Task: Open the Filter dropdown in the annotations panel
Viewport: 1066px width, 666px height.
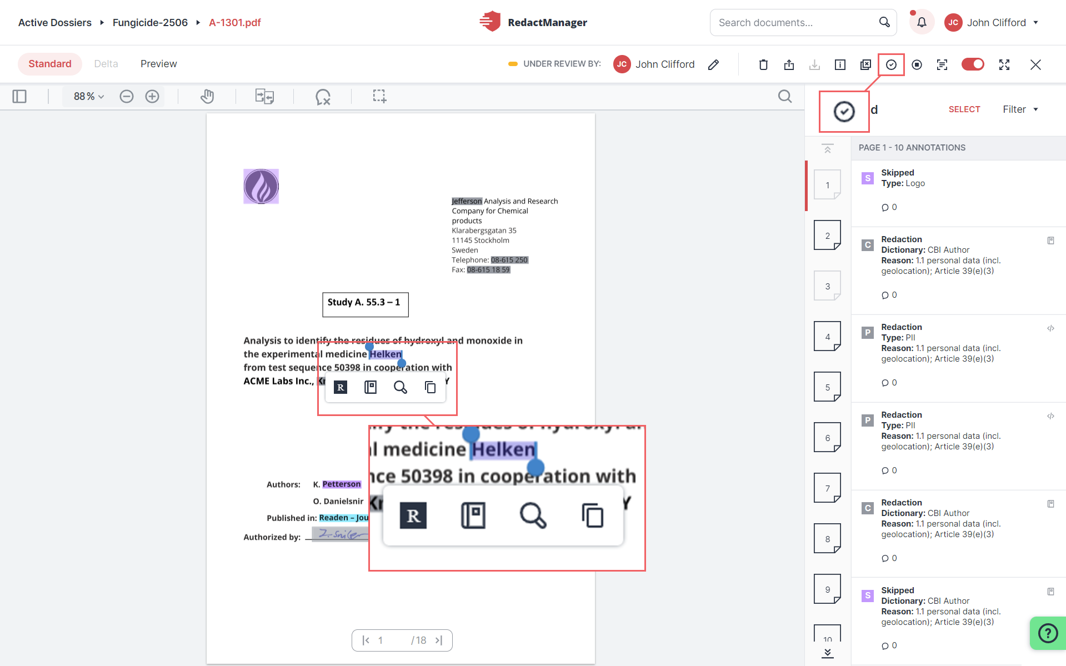Action: (1020, 109)
